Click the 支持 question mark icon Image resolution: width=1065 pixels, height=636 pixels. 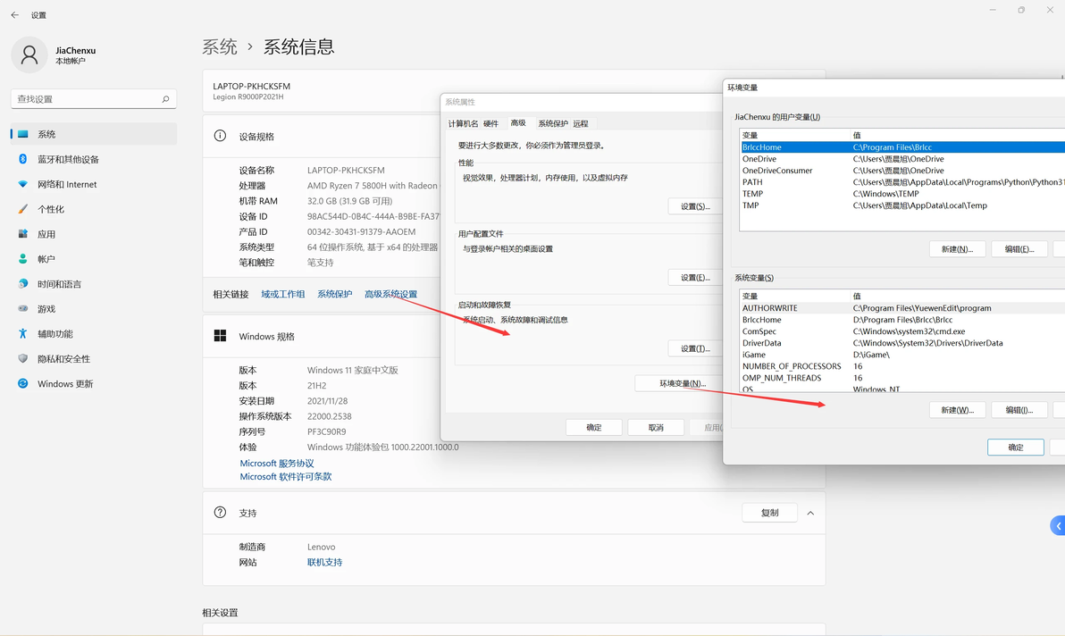point(220,513)
